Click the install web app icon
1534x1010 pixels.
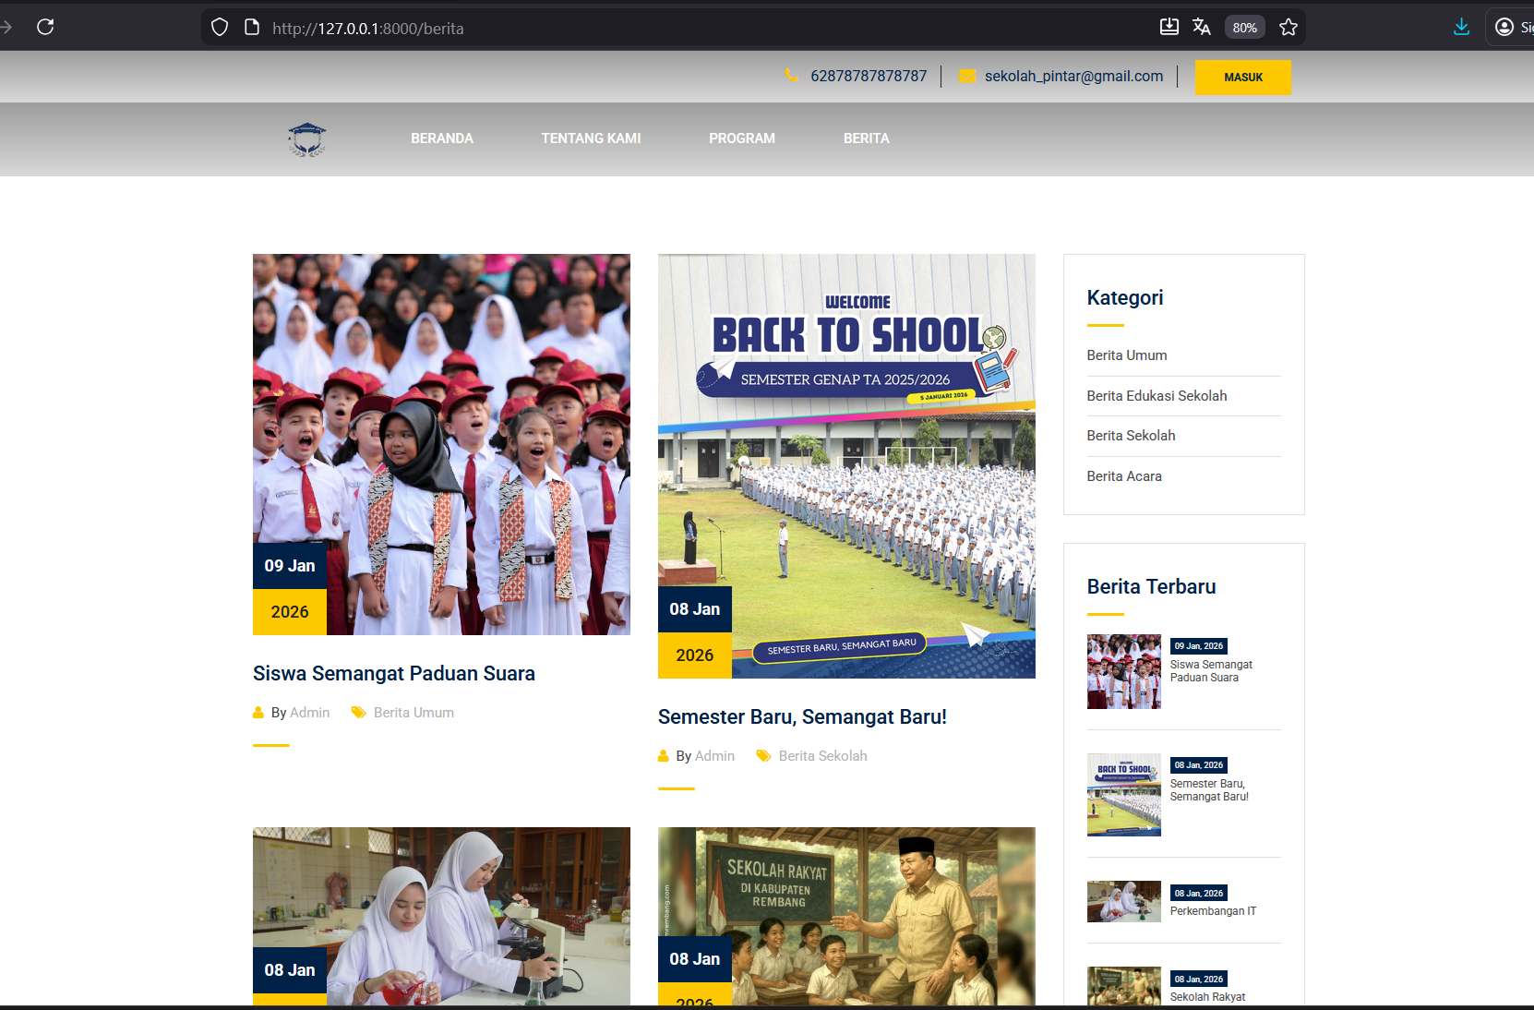click(x=1169, y=27)
